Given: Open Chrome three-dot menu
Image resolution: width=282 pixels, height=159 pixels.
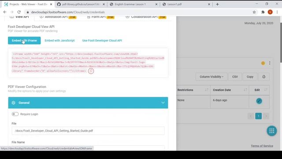Looking at the screenshot, I should [x=277, y=12].
